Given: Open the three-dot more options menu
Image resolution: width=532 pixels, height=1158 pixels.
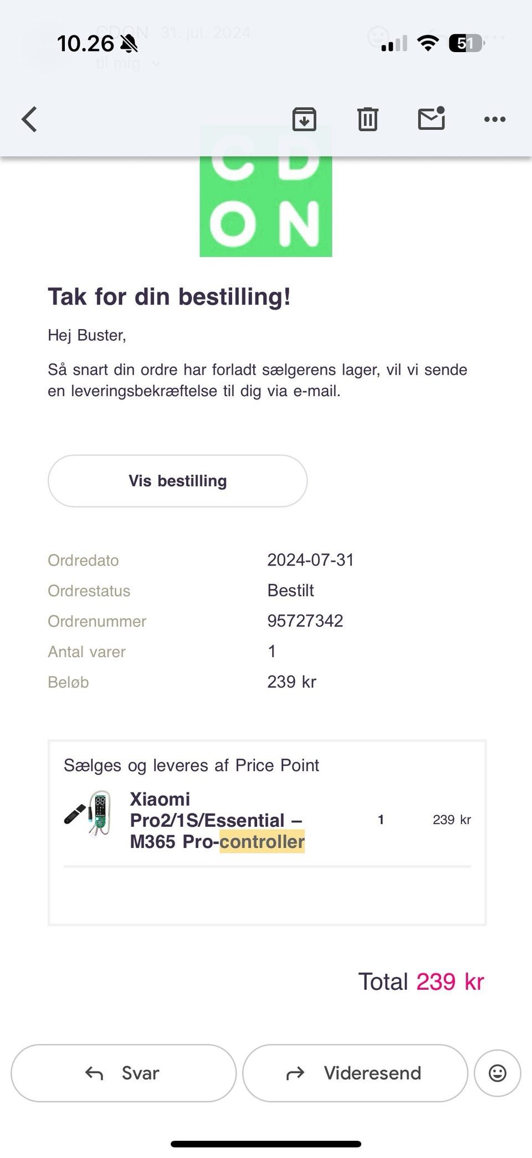Looking at the screenshot, I should 494,119.
